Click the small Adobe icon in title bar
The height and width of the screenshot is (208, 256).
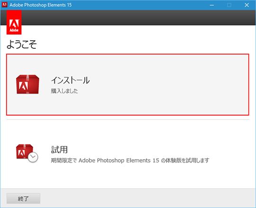(4, 5)
